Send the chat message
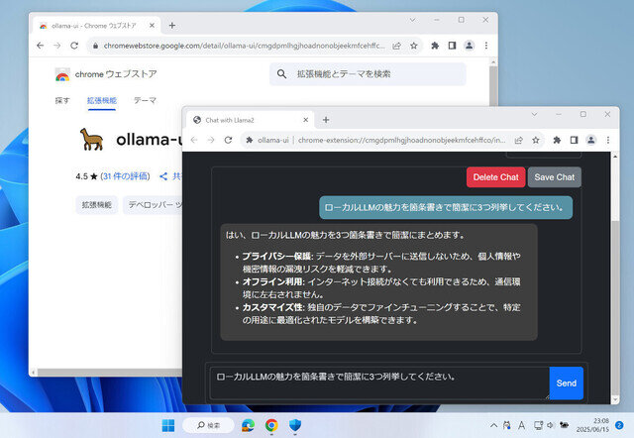 pyautogui.click(x=566, y=383)
